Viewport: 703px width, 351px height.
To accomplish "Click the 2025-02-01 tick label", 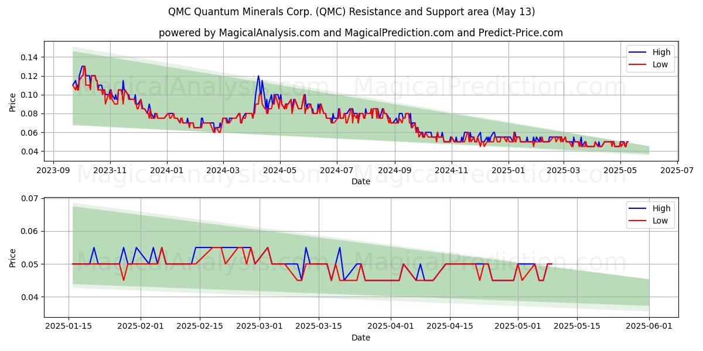I will tap(141, 326).
